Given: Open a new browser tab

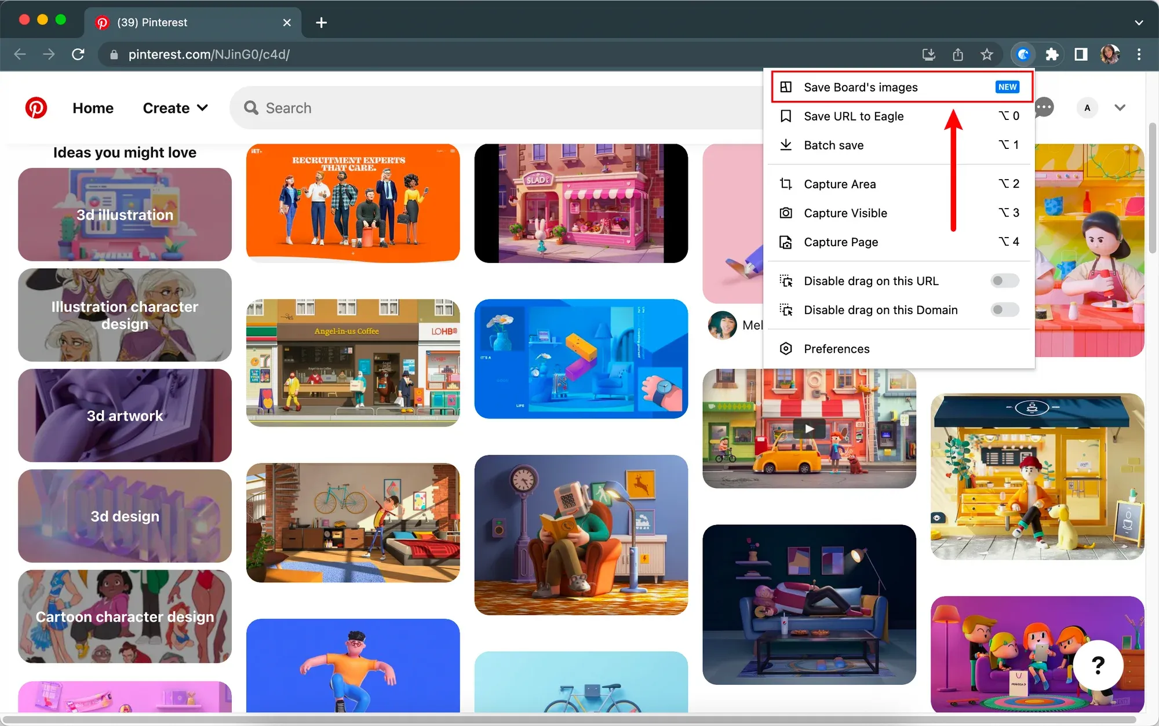Looking at the screenshot, I should click(x=322, y=23).
